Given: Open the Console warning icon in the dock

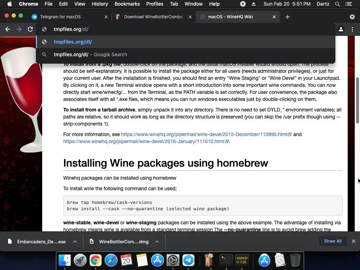Looking at the screenshot, I should [x=242, y=260].
